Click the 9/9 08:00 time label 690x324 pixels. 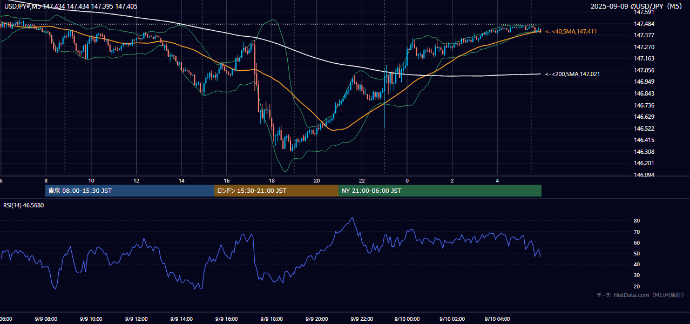[46, 319]
